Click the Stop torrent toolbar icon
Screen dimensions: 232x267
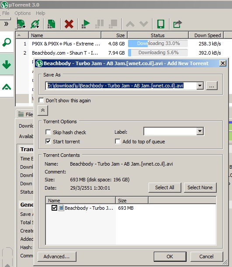tap(113, 24)
